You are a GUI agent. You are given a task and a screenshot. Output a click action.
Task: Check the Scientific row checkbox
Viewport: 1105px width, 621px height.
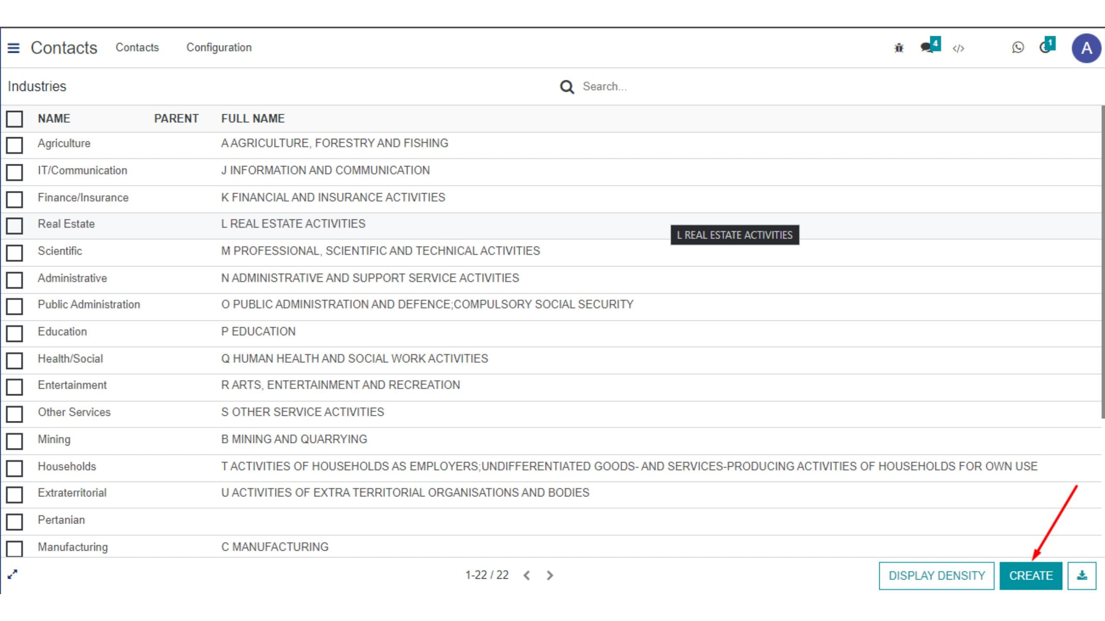14,253
